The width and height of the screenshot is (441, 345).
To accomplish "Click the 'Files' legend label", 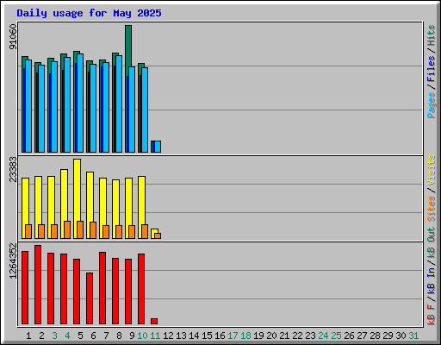I will click(x=431, y=69).
